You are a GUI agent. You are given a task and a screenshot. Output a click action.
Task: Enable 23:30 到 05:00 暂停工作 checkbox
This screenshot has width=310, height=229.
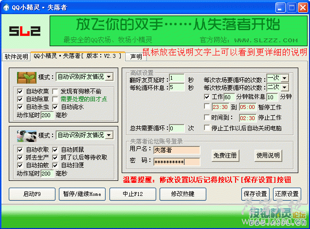tap(207, 106)
